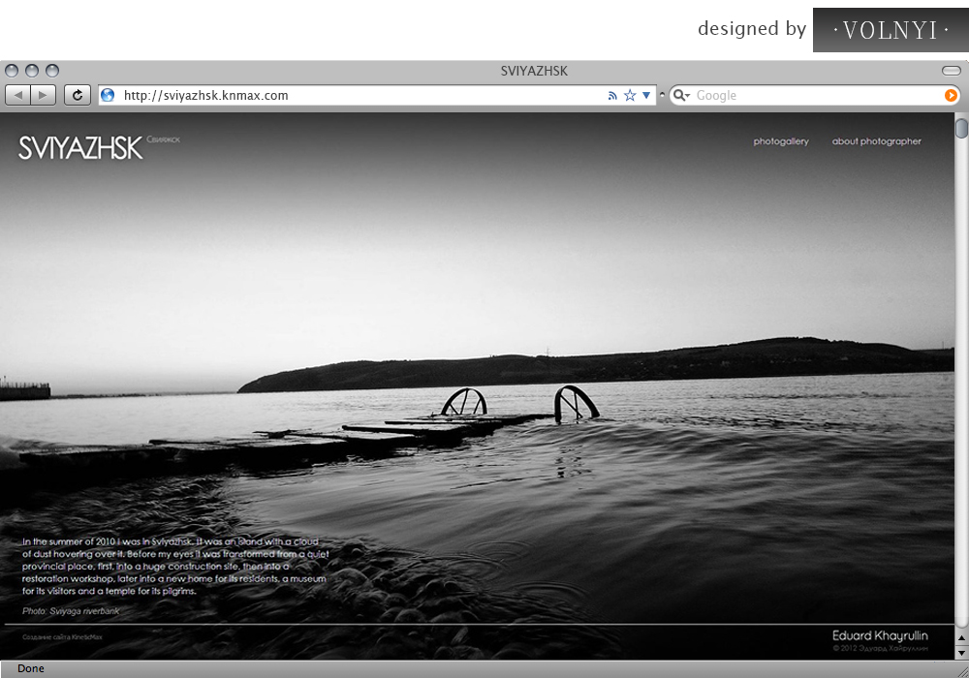Click the VOLNYI designer logo banner
The image size is (969, 678).
click(891, 30)
